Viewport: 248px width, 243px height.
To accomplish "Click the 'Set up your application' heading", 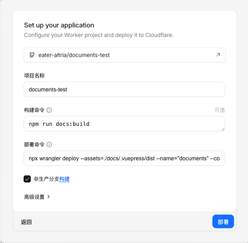I will (x=59, y=25).
